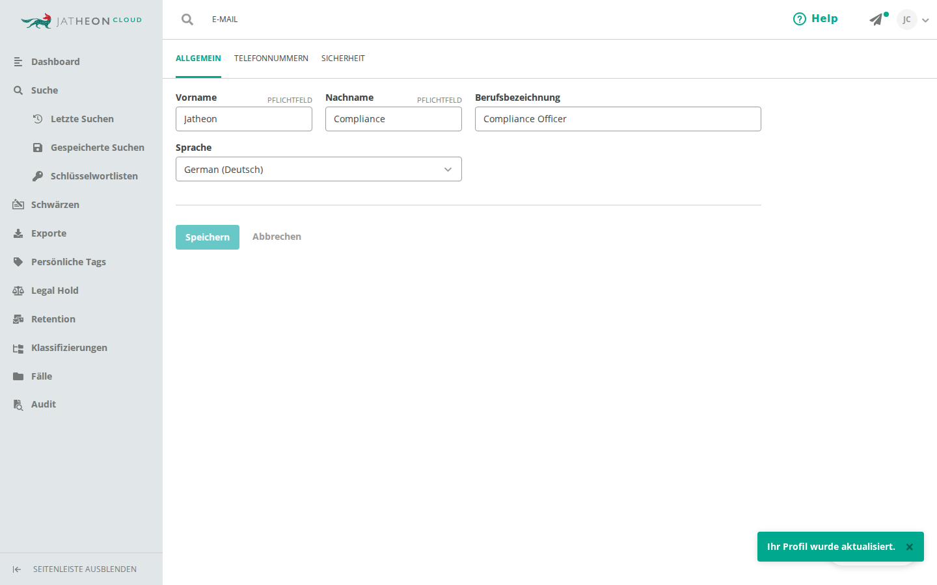Expand the user account menu chevron
937x585 pixels.
[925, 20]
